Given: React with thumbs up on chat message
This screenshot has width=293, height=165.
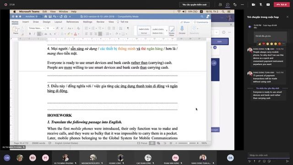Looking at the screenshot, I should [x=260, y=44].
